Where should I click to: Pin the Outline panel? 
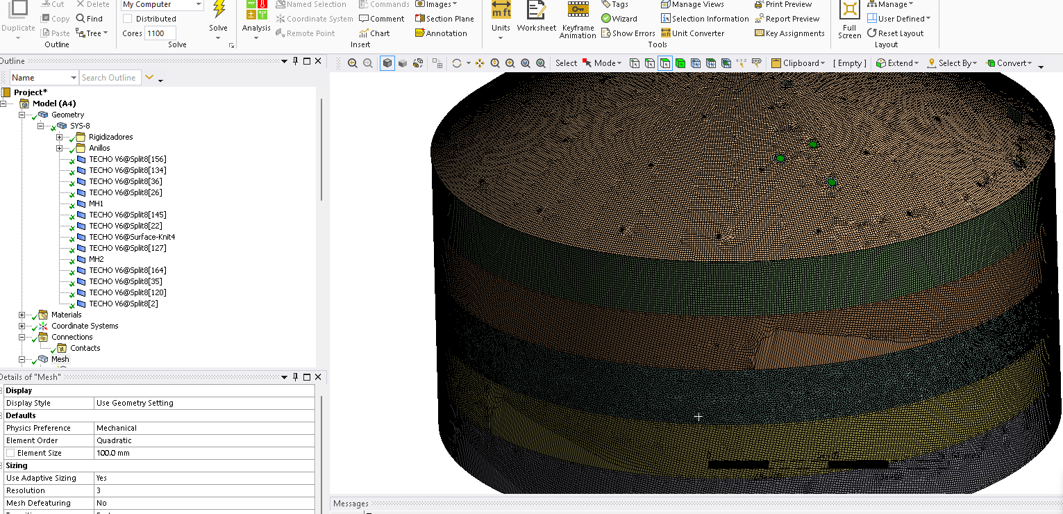(x=295, y=61)
